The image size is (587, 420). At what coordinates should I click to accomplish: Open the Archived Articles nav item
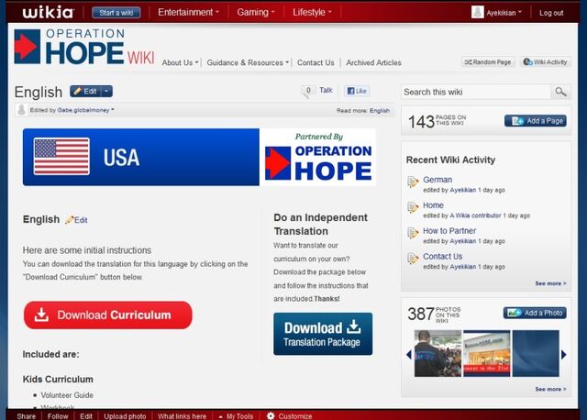pyautogui.click(x=373, y=63)
